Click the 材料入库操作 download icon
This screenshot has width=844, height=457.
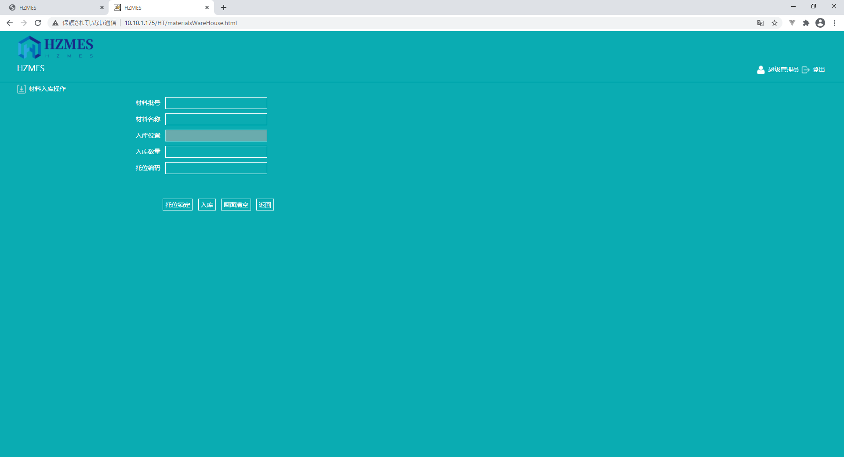21,89
